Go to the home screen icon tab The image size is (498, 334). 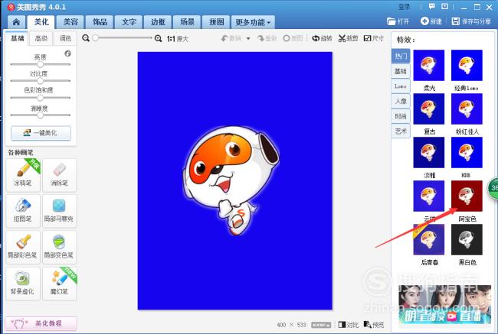16,22
